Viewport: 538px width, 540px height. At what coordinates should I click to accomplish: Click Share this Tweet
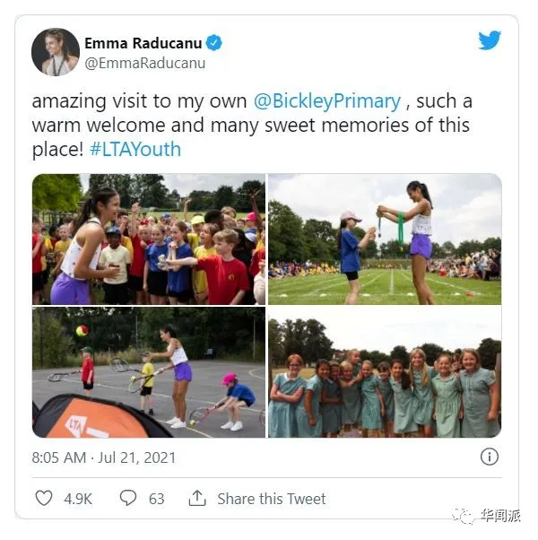point(271,499)
